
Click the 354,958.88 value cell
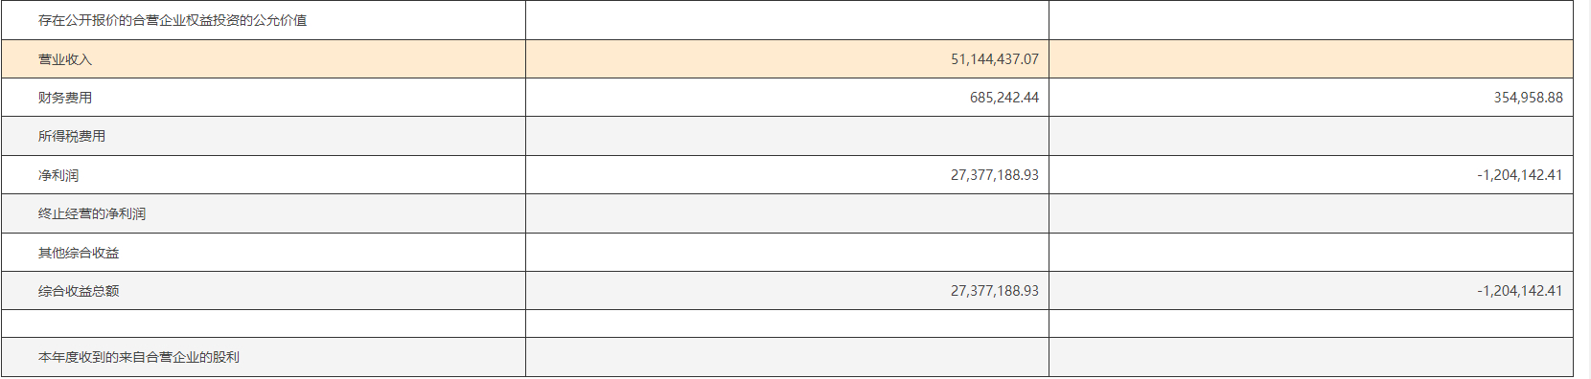pos(1528,98)
